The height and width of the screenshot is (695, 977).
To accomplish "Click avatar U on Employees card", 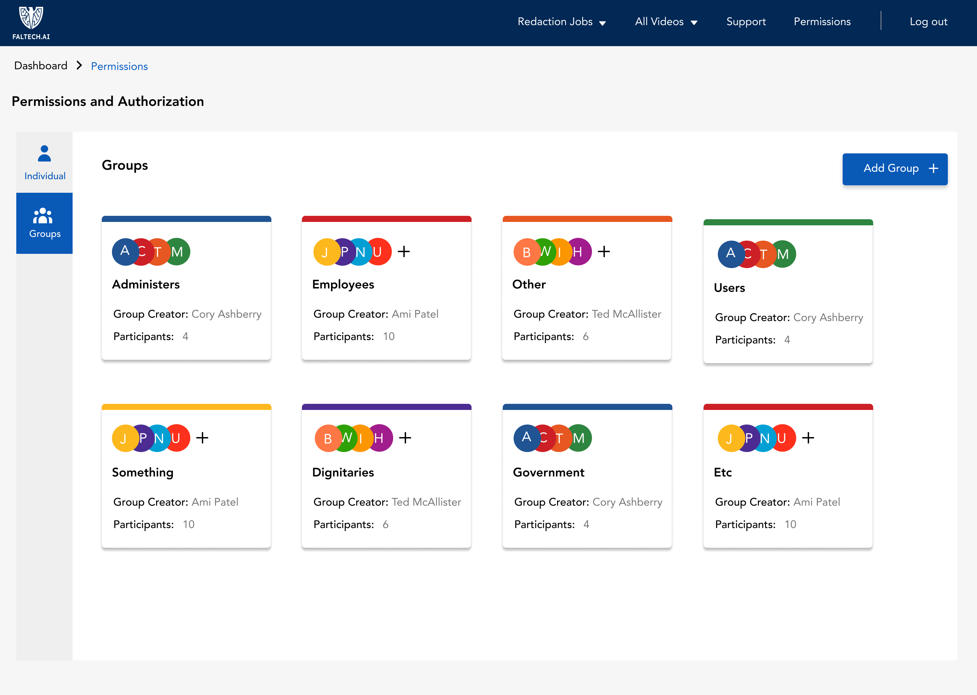I will tap(379, 252).
